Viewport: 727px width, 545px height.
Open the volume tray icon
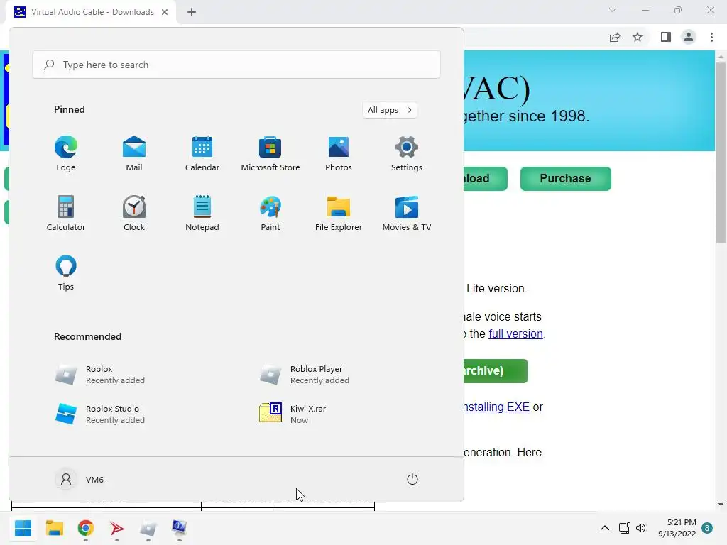(x=641, y=528)
